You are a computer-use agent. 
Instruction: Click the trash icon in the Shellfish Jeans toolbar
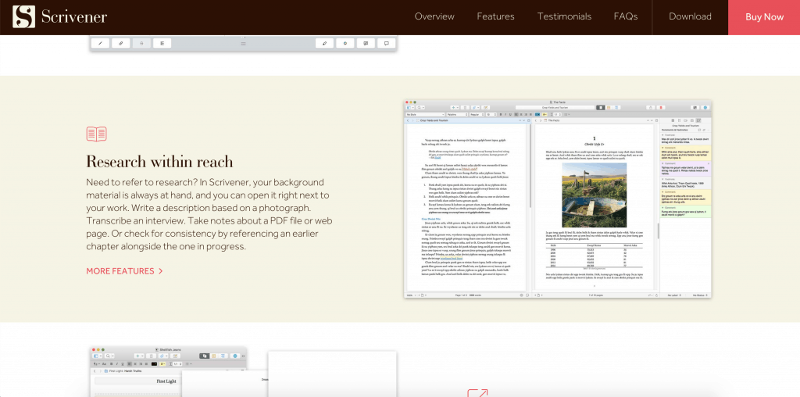pyautogui.click(x=151, y=356)
